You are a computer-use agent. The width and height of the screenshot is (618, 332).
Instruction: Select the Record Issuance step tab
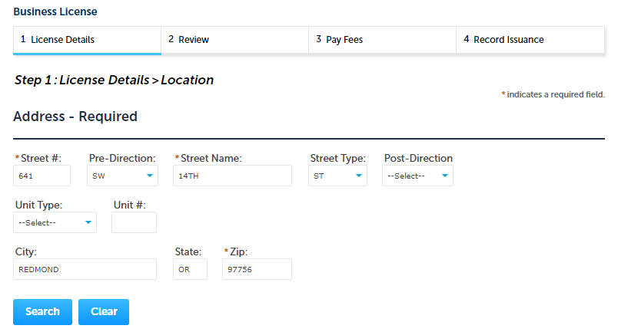(x=530, y=40)
